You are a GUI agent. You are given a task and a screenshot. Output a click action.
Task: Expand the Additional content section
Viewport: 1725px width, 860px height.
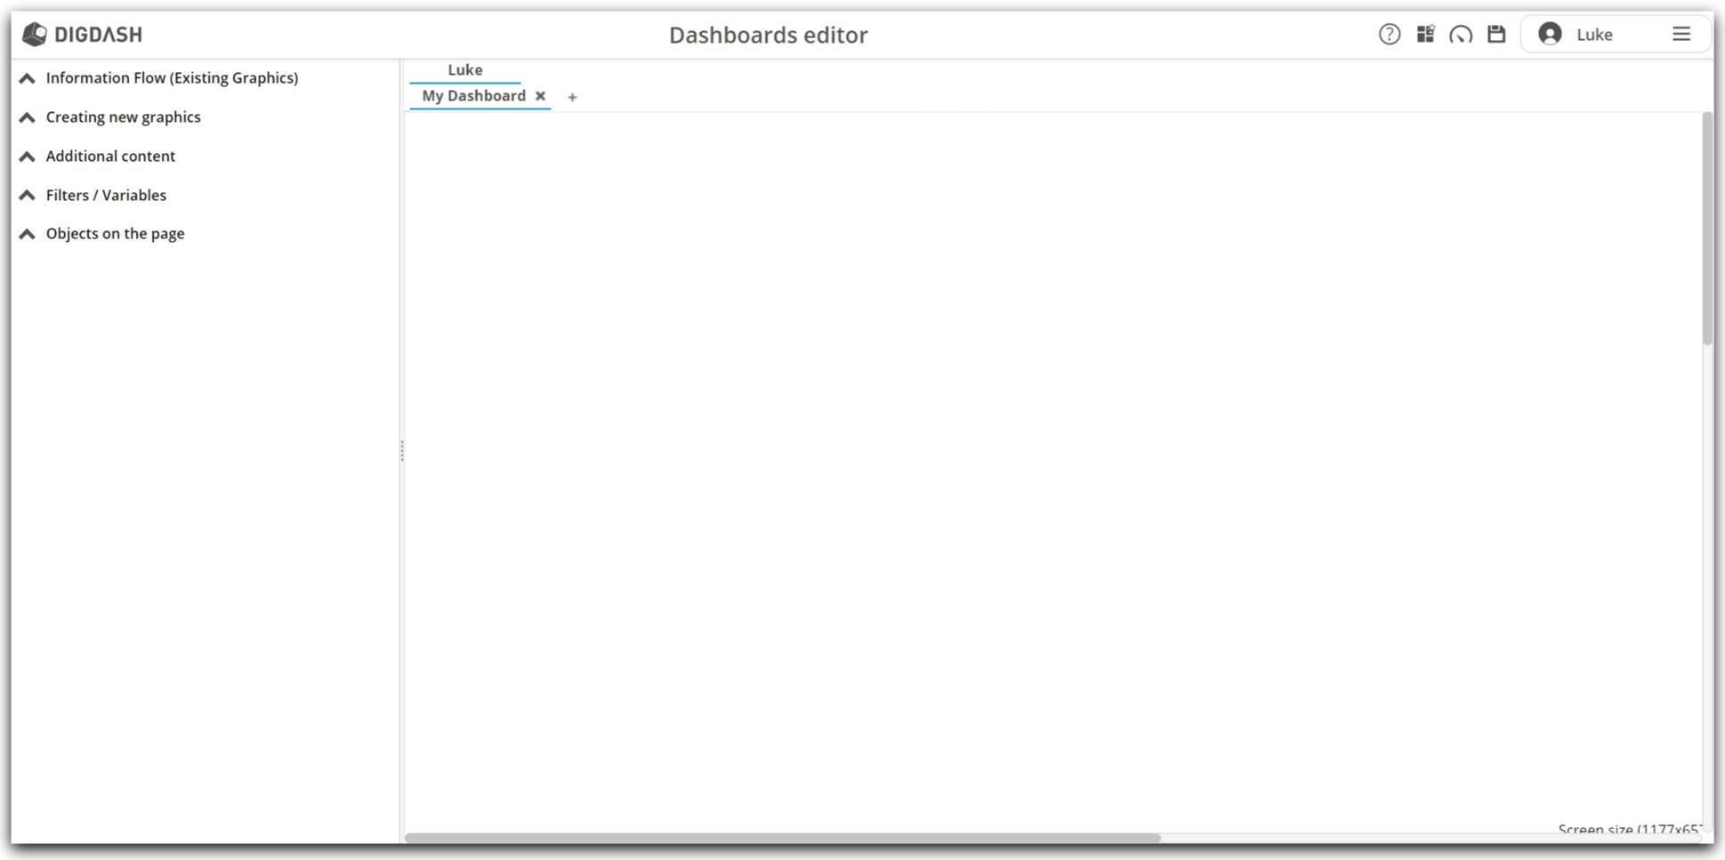tap(97, 157)
